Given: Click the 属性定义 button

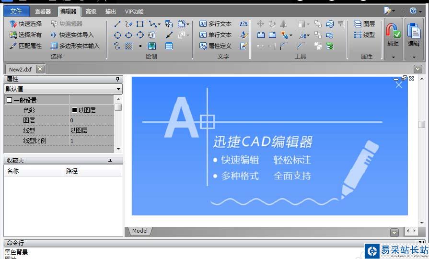Looking at the screenshot, I should (x=215, y=46).
